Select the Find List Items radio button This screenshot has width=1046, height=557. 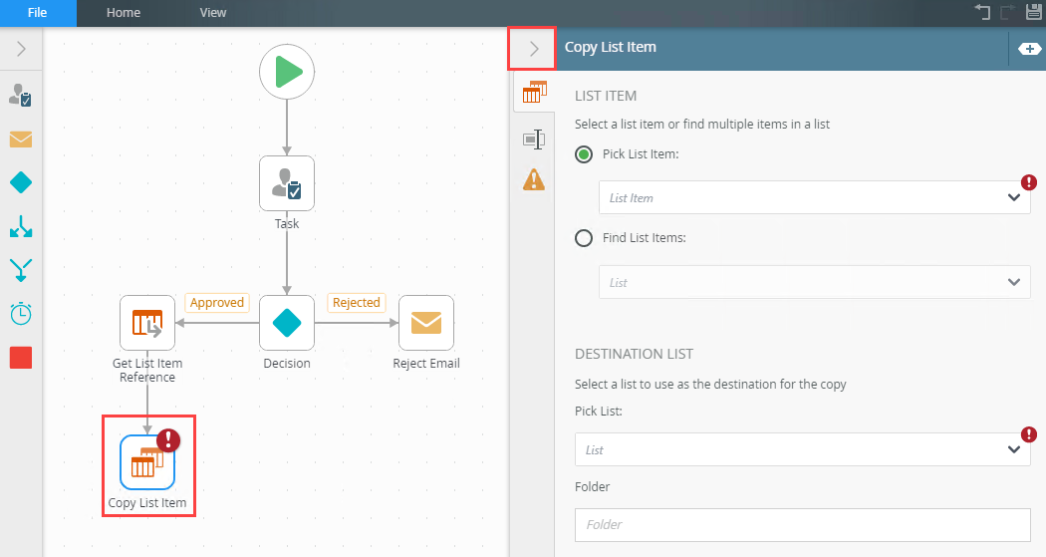click(584, 238)
